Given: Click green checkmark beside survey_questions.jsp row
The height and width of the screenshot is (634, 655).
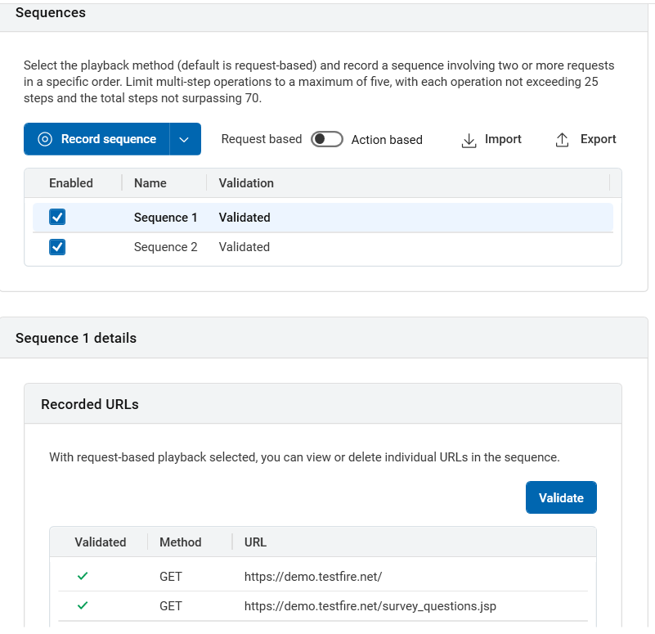Looking at the screenshot, I should coord(82,605).
